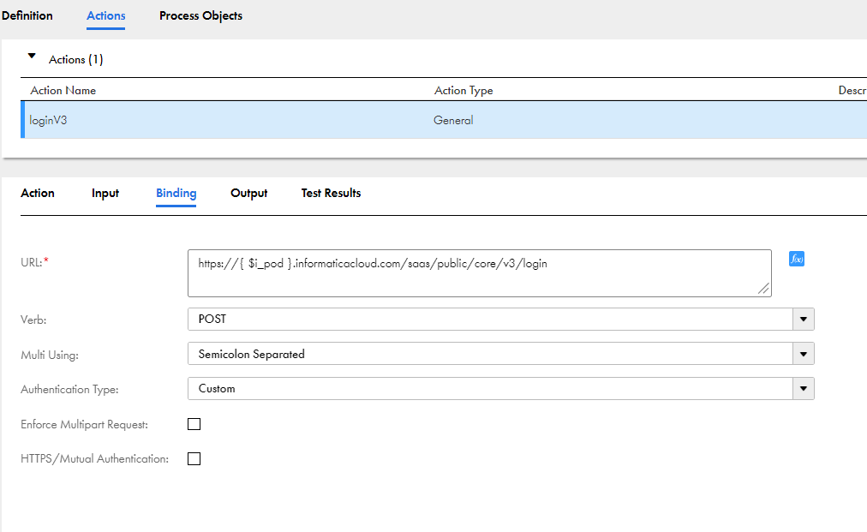Screen dimensions: 867x532
Task: Switch to the Action sub-tab
Action: (38, 193)
